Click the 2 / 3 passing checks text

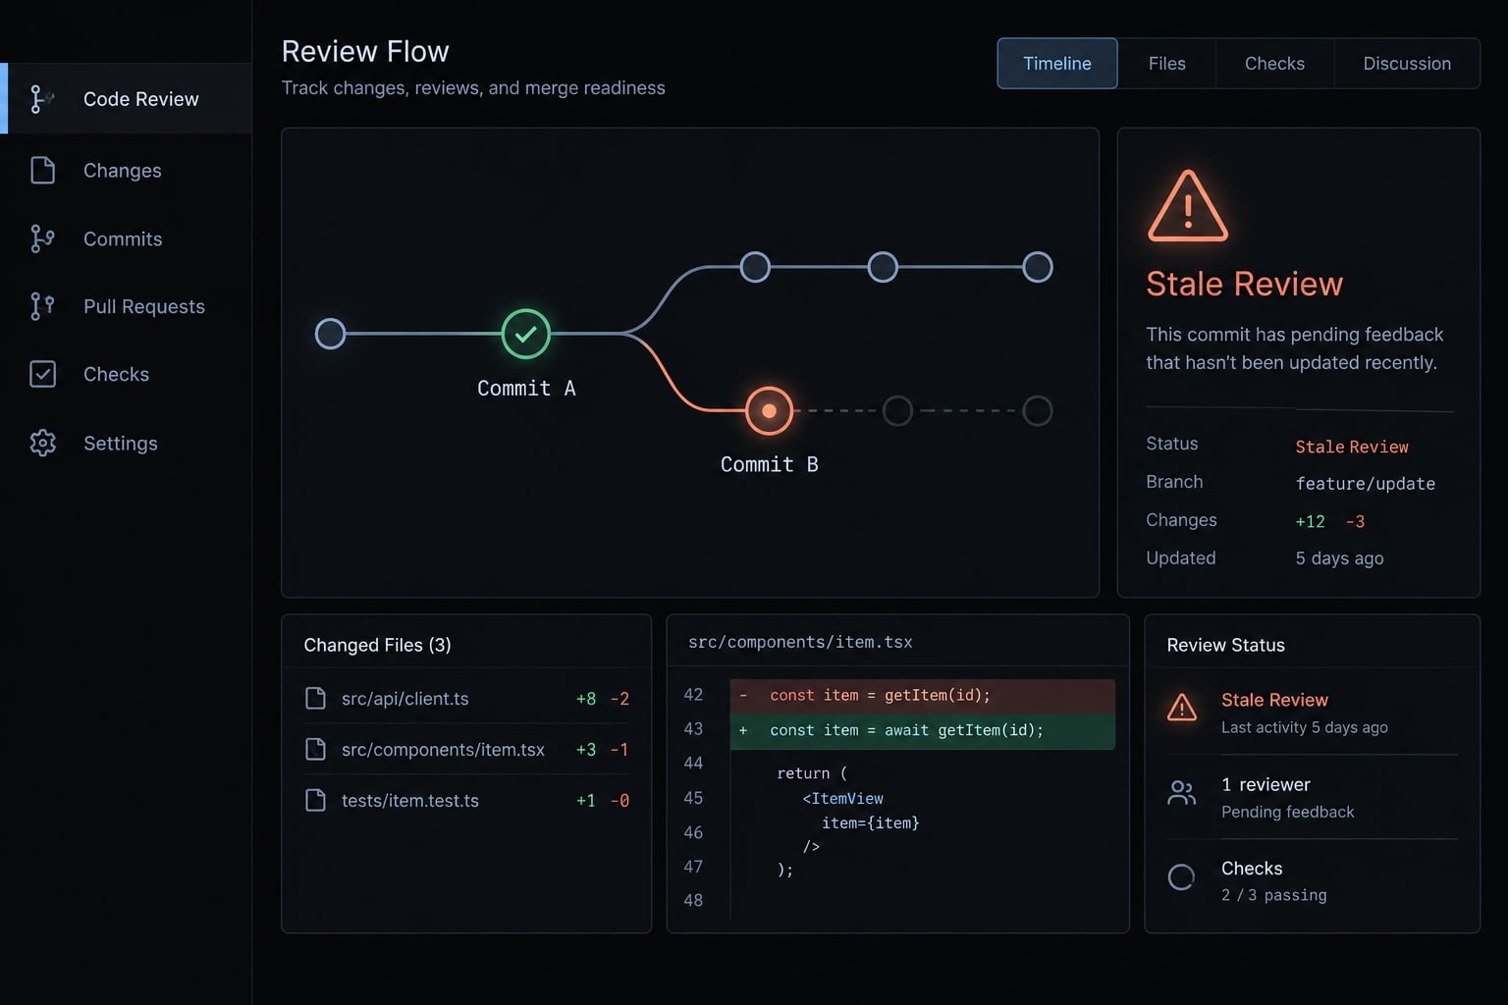point(1273,895)
